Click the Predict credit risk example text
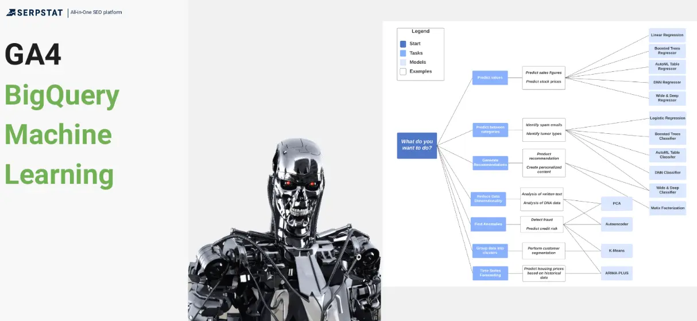697x321 pixels. (x=542, y=228)
